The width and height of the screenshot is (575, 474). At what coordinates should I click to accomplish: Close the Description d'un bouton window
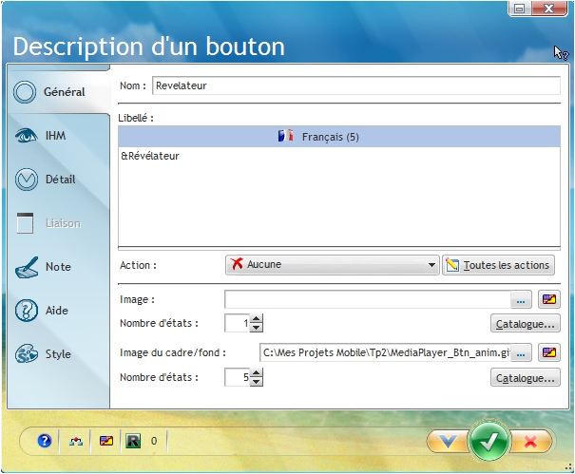[549, 9]
